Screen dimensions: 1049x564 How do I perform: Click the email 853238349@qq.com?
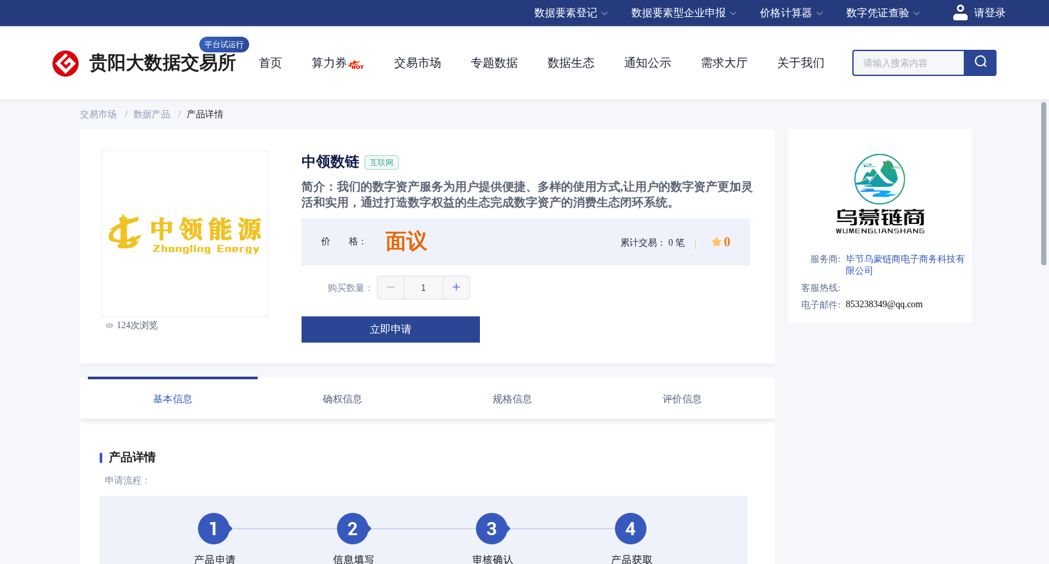(884, 305)
